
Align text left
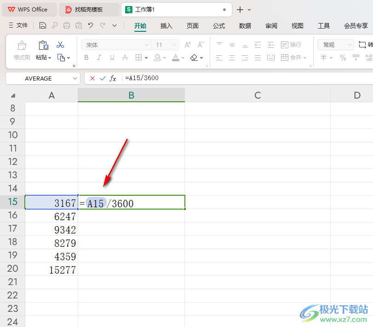click(x=219, y=58)
